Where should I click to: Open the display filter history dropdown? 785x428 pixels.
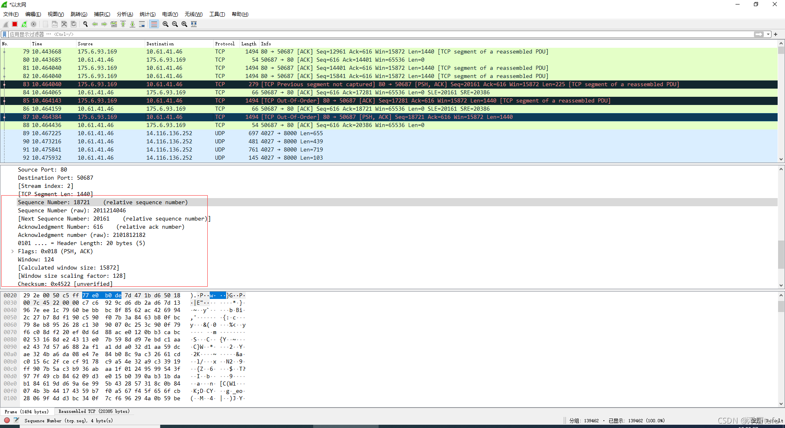(769, 34)
